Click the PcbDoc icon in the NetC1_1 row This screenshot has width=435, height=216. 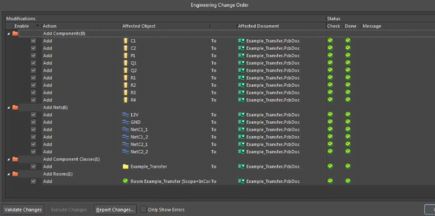click(x=241, y=129)
